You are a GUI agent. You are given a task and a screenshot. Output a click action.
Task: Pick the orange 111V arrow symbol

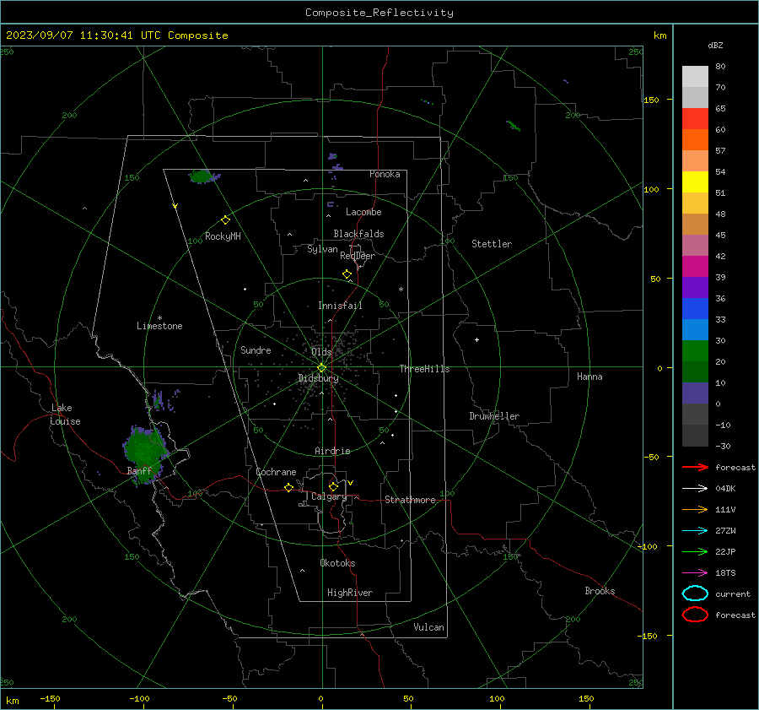tap(695, 509)
